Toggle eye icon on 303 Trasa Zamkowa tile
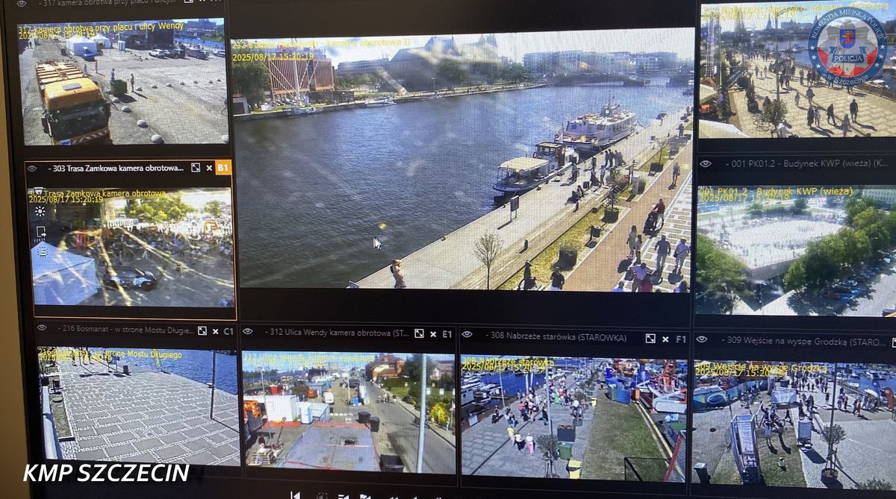896x499 pixels. (x=32, y=169)
